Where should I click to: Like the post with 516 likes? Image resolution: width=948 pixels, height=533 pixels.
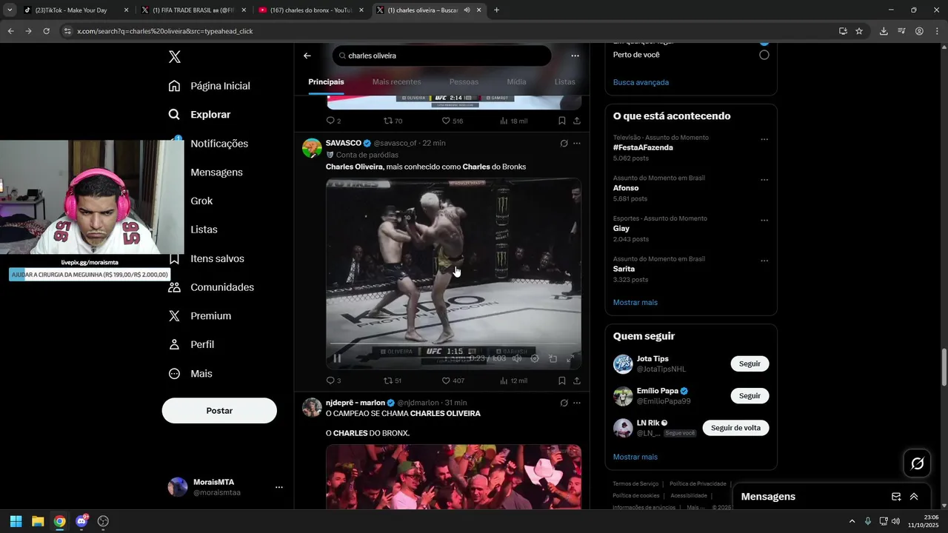(x=453, y=121)
